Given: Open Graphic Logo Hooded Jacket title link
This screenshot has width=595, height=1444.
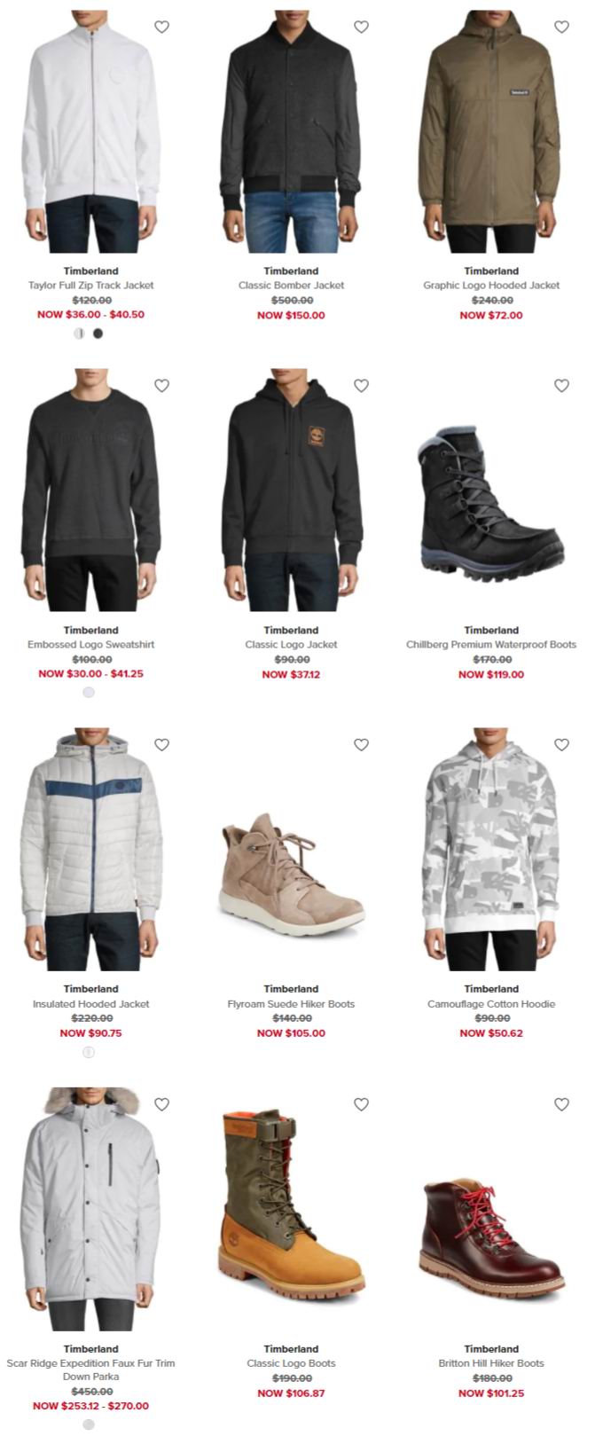Looking at the screenshot, I should (x=491, y=285).
